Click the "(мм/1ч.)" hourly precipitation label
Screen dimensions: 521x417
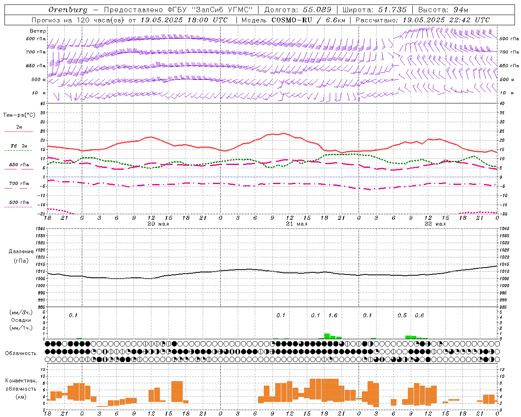21,327
